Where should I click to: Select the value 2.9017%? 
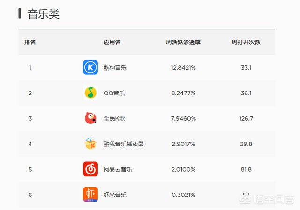(183, 144)
